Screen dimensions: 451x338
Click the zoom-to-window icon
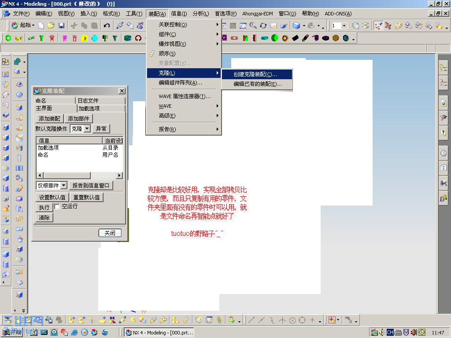tap(243, 26)
